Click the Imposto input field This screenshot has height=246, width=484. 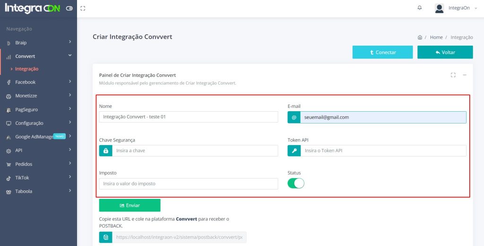(x=189, y=184)
